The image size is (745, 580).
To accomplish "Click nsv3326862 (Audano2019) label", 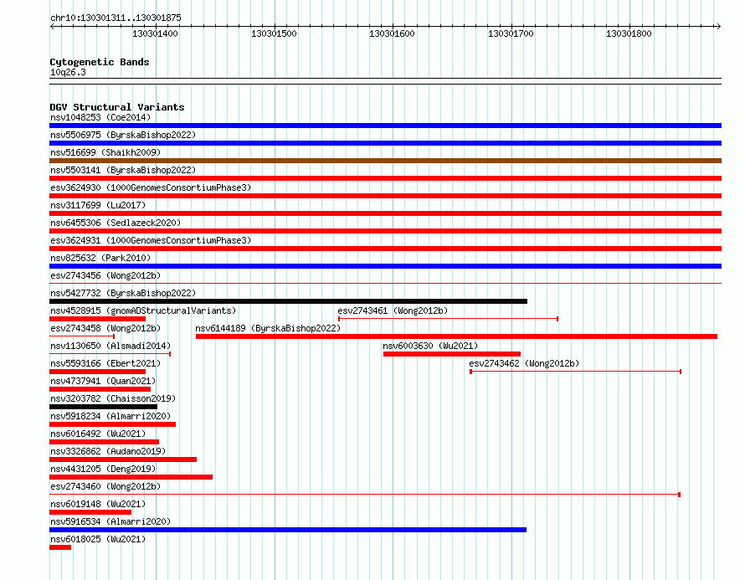I will point(108,451).
